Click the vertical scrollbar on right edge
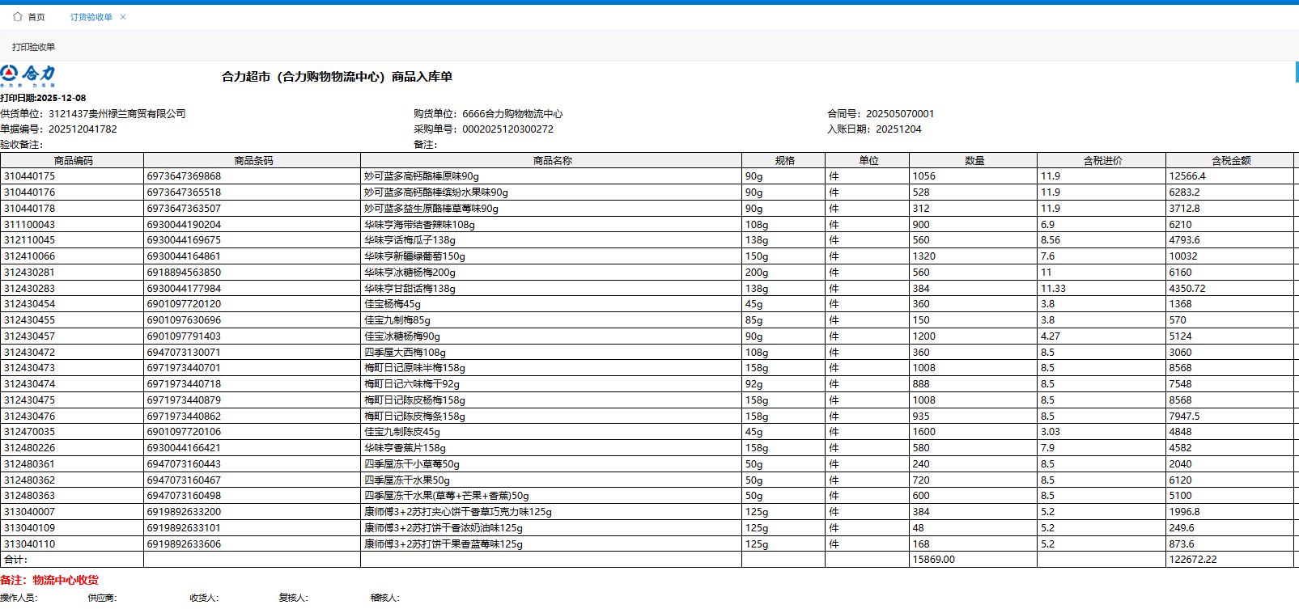The image size is (1299, 609). click(x=1297, y=73)
